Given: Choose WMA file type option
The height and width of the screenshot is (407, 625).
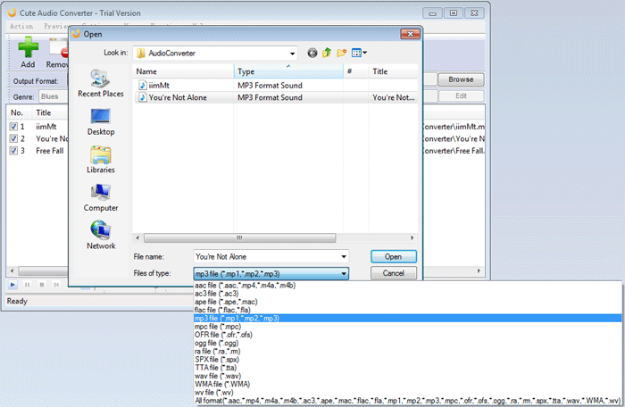Looking at the screenshot, I should point(407,385).
